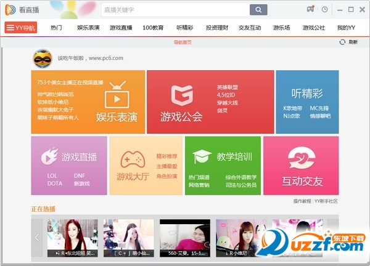The width and height of the screenshot is (370, 266).
Task: Open 网络营销 in 教学培训 tile
Action: [199, 185]
